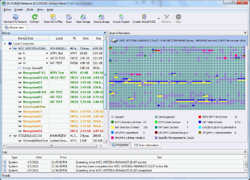Sort by the Size column header
The width and height of the screenshot is (250, 180).
98,38
